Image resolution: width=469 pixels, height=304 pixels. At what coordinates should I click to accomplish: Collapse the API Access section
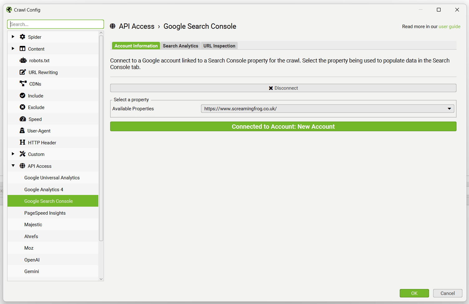(x=13, y=166)
